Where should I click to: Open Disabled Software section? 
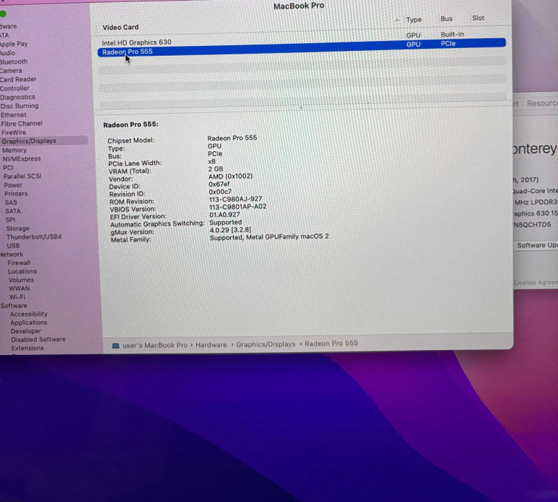tap(39, 339)
